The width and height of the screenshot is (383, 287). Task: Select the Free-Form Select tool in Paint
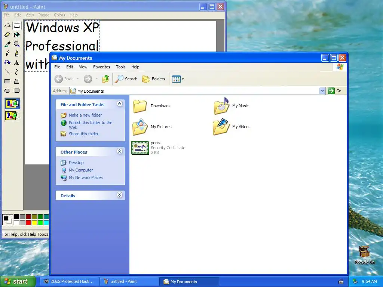tap(7, 25)
